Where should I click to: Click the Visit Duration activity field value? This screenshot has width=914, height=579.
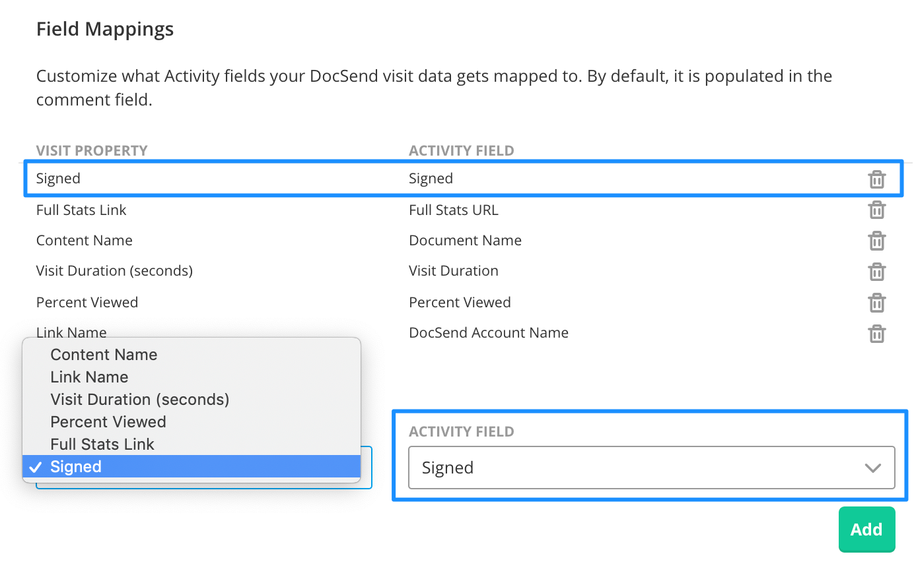click(454, 270)
